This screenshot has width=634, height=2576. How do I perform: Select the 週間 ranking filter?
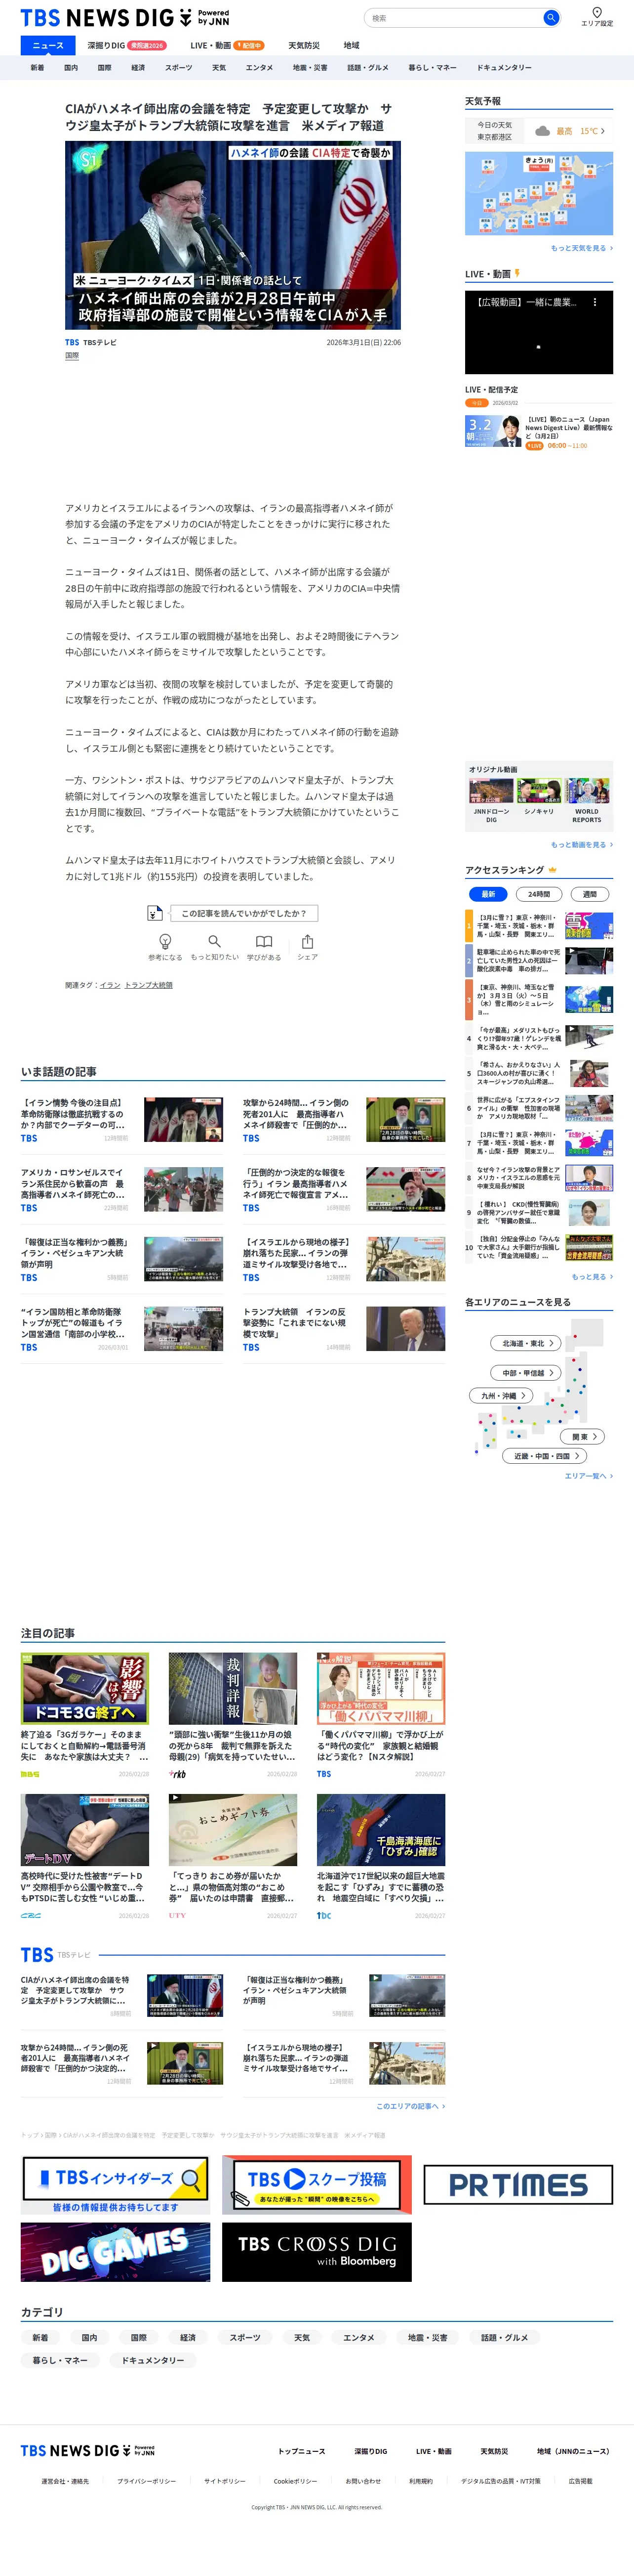coord(590,894)
